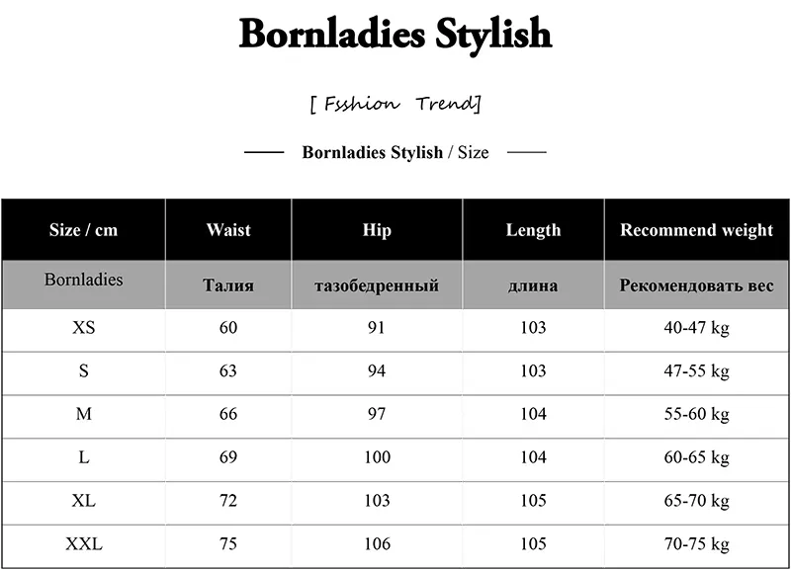Viewport: 791px width, 570px height.
Task: Select the XXL size row label
Action: tap(83, 544)
